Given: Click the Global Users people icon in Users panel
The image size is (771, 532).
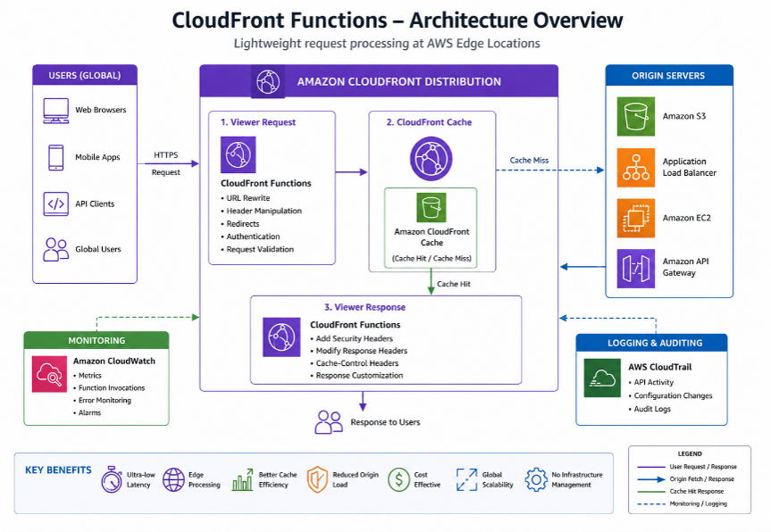Looking at the screenshot, I should pyautogui.click(x=55, y=250).
